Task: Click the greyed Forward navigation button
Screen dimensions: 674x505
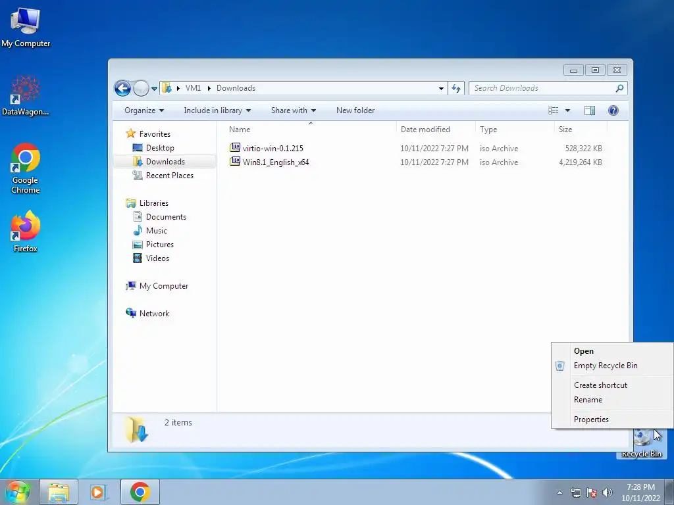Action: 141,89
